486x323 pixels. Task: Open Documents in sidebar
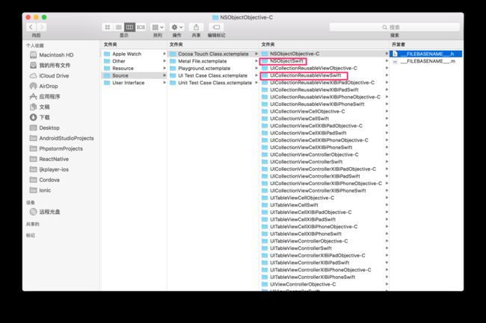coord(40,107)
